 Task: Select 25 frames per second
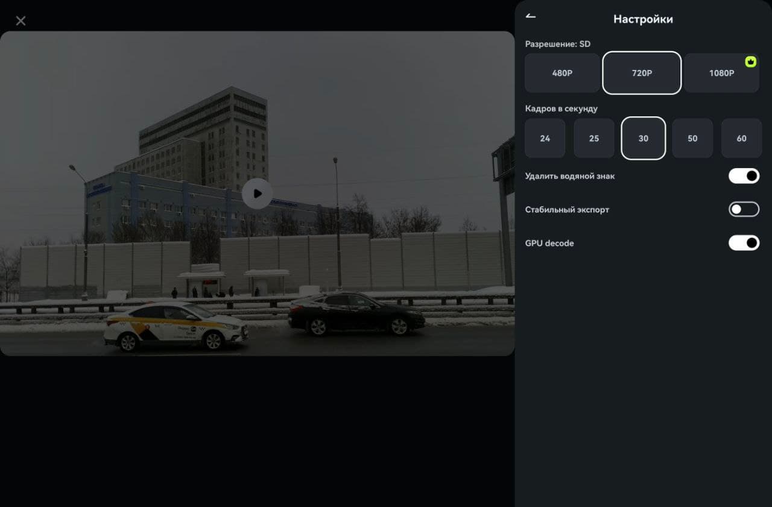point(594,138)
